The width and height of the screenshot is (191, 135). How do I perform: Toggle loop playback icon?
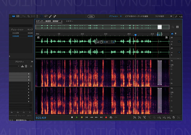[x=111, y=118]
